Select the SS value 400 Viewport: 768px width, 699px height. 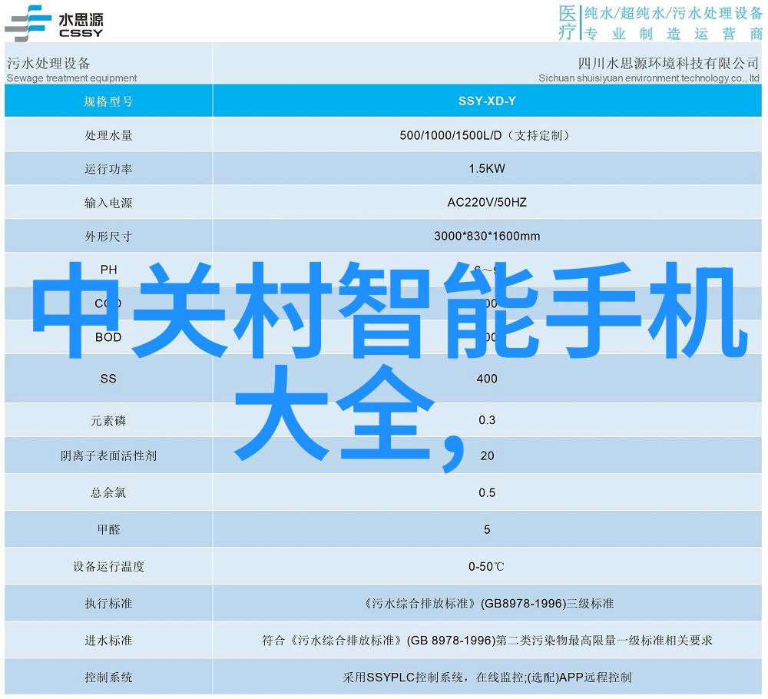tap(487, 379)
